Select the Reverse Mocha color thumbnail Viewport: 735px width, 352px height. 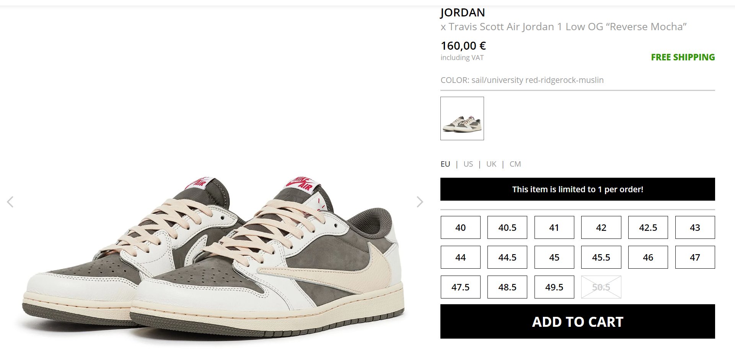tap(462, 118)
